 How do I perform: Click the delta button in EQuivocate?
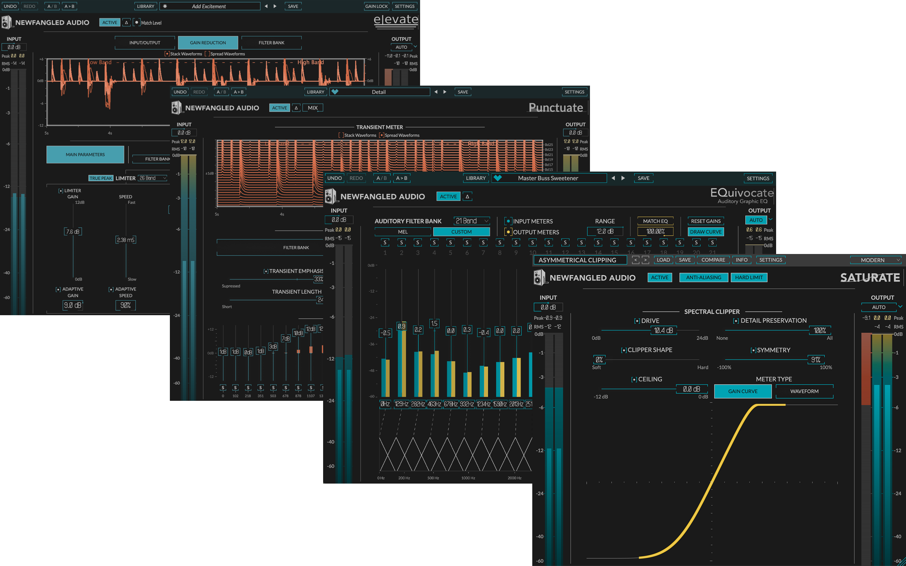pos(467,197)
